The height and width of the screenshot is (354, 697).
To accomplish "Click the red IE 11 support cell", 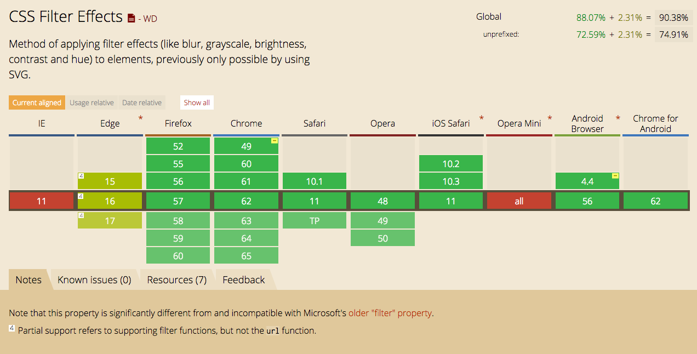I will [x=42, y=201].
